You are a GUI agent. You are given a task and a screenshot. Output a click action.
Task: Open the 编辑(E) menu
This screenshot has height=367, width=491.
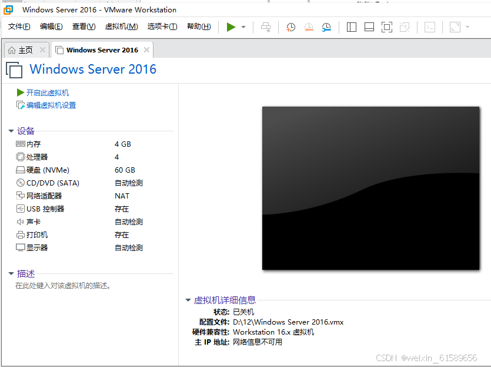tap(51, 27)
